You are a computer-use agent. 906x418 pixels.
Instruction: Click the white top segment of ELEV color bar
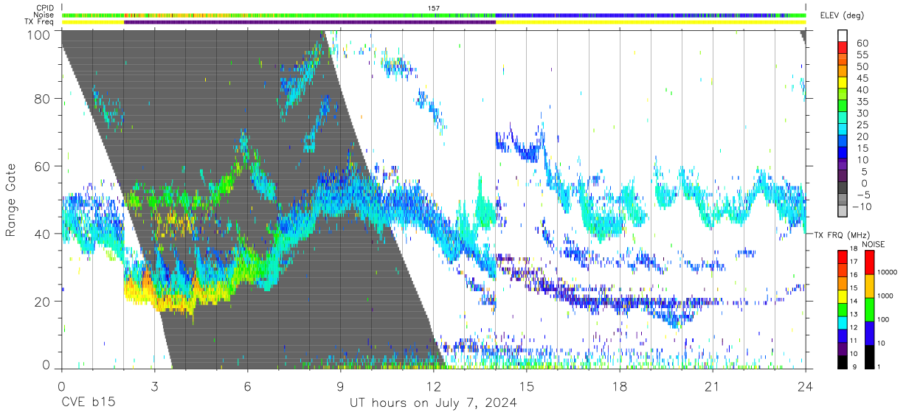(x=842, y=35)
